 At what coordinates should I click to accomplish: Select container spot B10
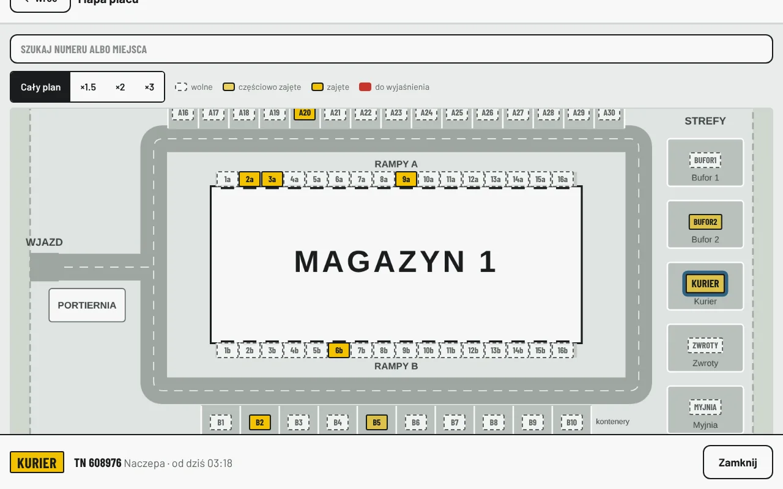(571, 422)
